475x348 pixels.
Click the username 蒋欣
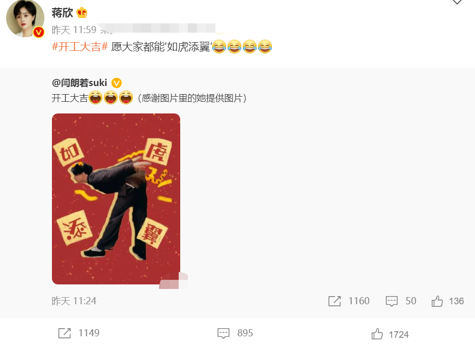coord(62,13)
